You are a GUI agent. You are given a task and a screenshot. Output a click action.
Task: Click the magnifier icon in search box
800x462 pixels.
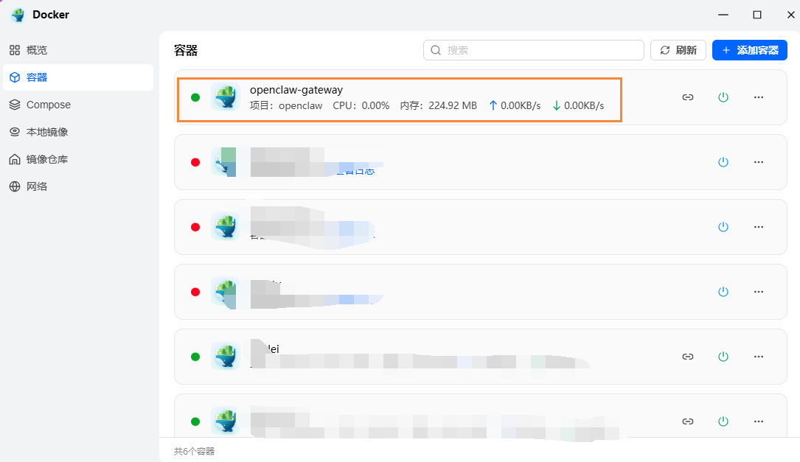click(x=436, y=50)
